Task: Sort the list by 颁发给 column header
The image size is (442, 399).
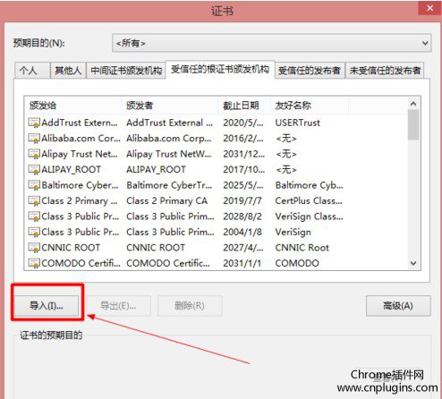Action: coord(73,106)
